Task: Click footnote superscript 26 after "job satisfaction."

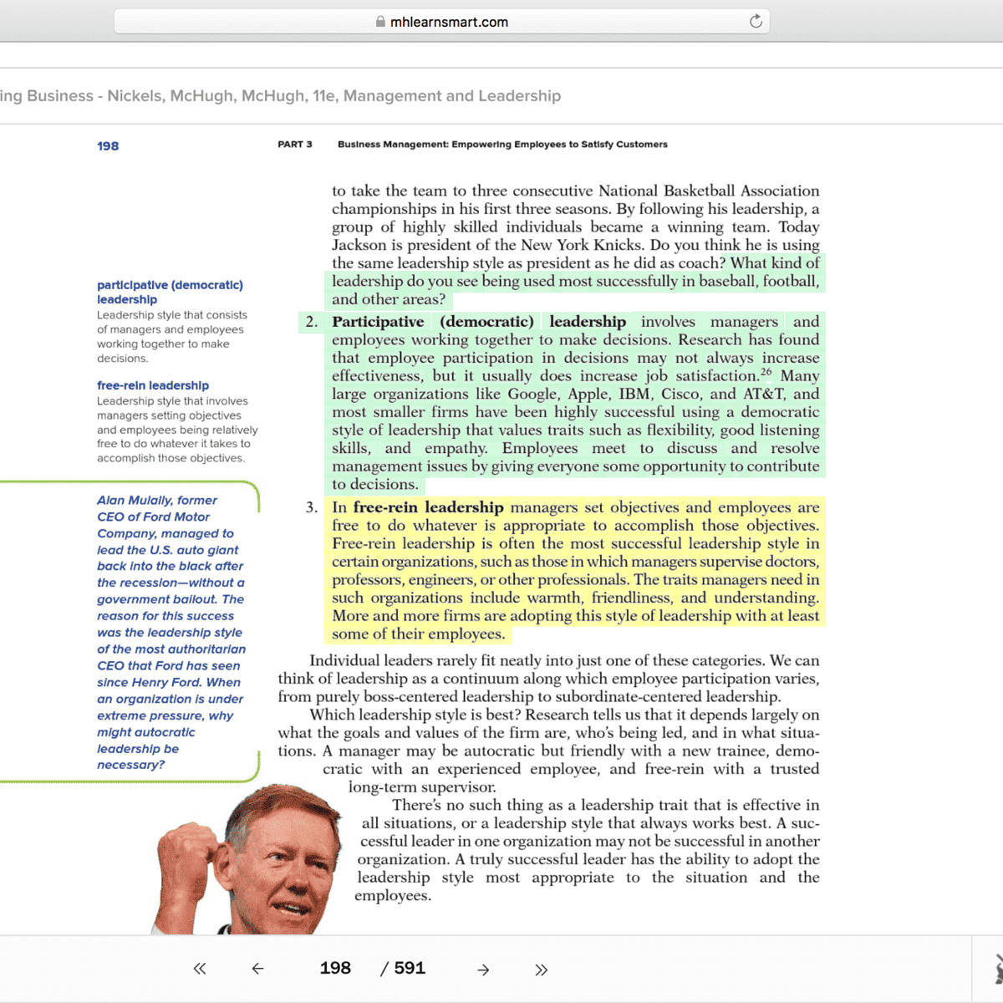Action: point(766,372)
